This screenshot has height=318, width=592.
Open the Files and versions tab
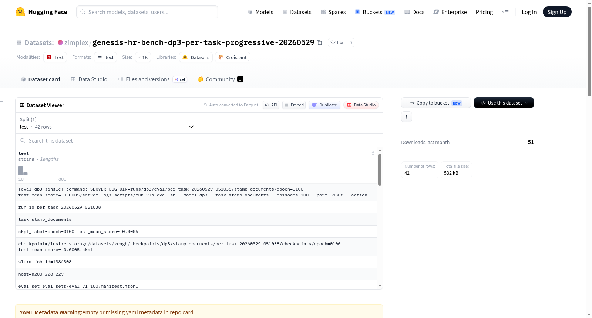coord(152,79)
